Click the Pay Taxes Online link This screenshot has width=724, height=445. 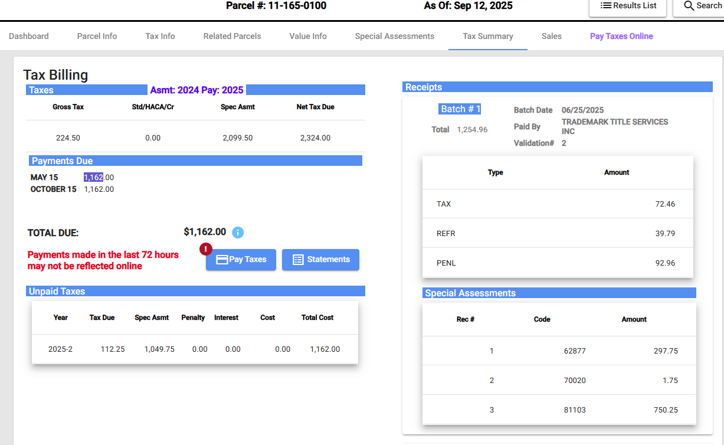(x=621, y=36)
